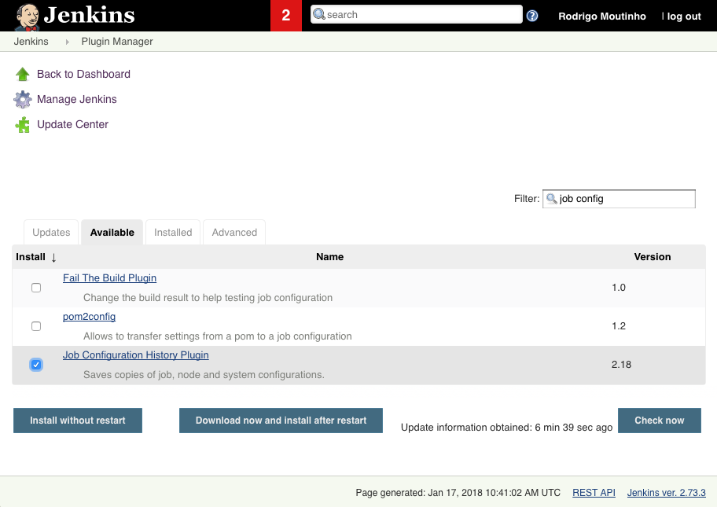
Task: Enable the pom2config plugin checkbox
Action: click(36, 326)
